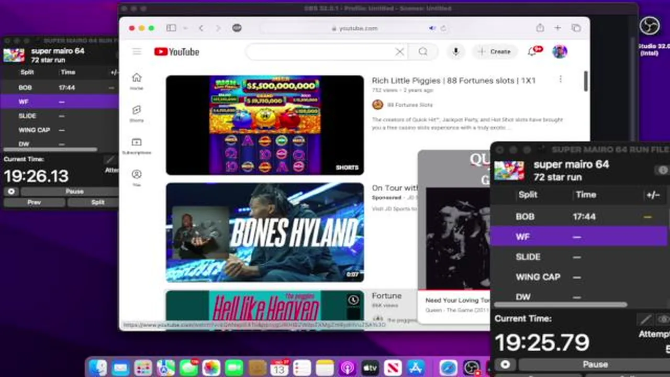670x377 pixels.
Task: Open the YouTube account avatar menu
Action: [x=560, y=51]
